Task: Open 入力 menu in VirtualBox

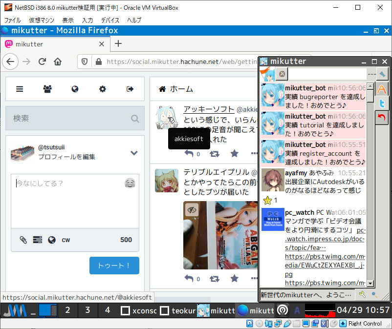Action: (x=87, y=20)
